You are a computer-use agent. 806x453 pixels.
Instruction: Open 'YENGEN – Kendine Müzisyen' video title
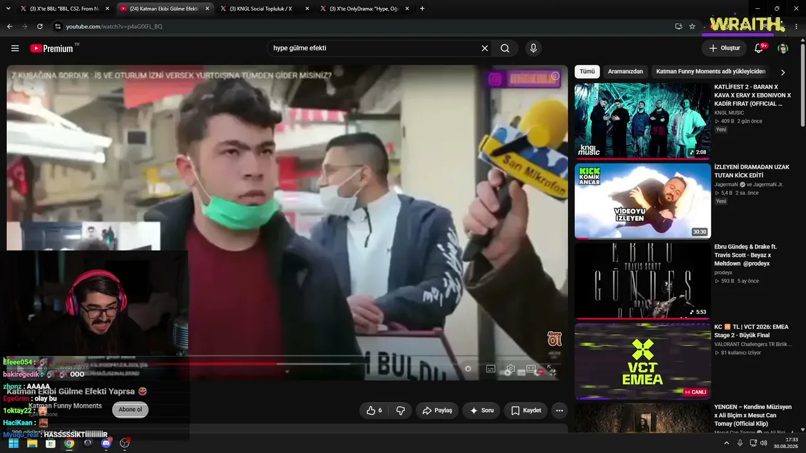[x=752, y=415]
